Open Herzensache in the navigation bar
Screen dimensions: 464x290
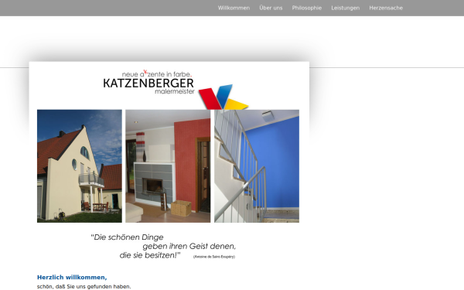pyautogui.click(x=386, y=8)
